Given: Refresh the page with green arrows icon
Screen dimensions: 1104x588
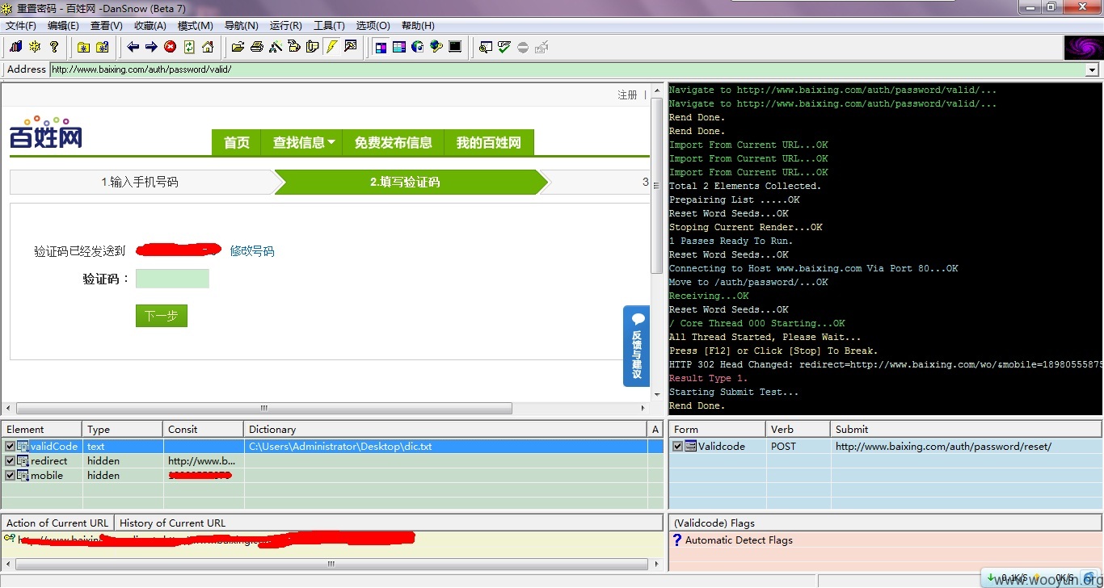Looking at the screenshot, I should [189, 47].
